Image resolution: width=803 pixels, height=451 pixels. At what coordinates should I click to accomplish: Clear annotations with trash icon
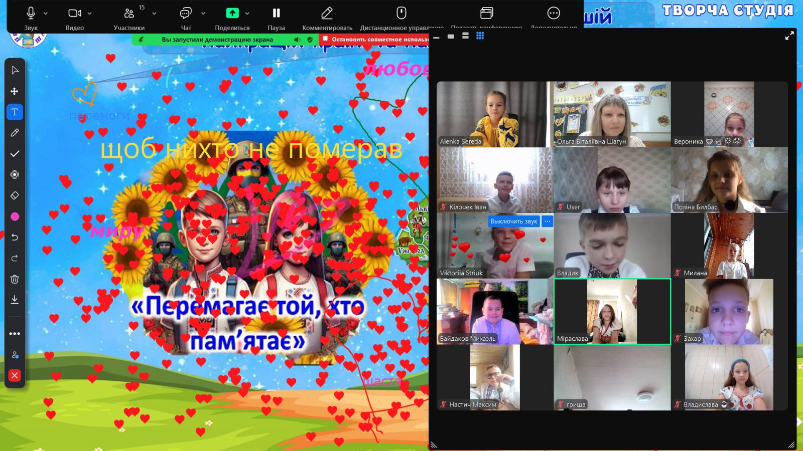point(15,279)
